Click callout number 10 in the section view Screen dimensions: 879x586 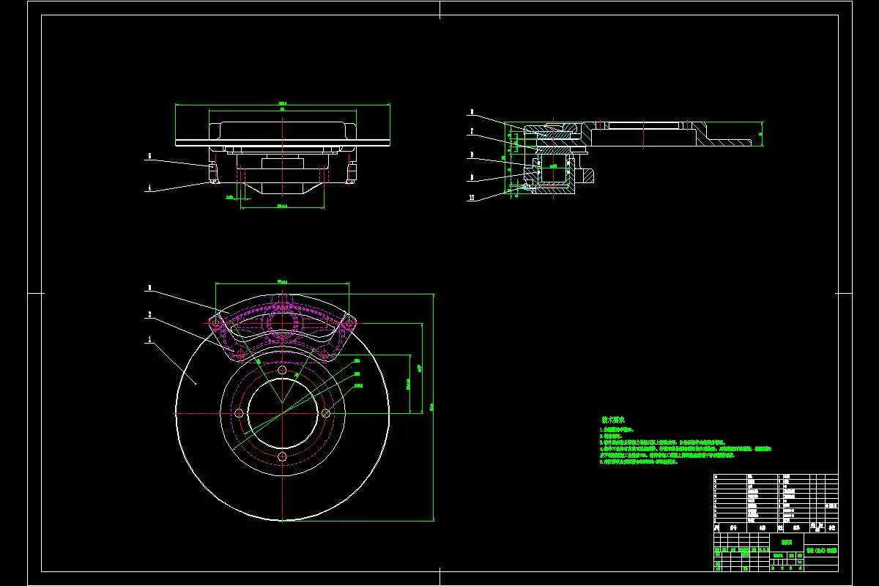(472, 198)
